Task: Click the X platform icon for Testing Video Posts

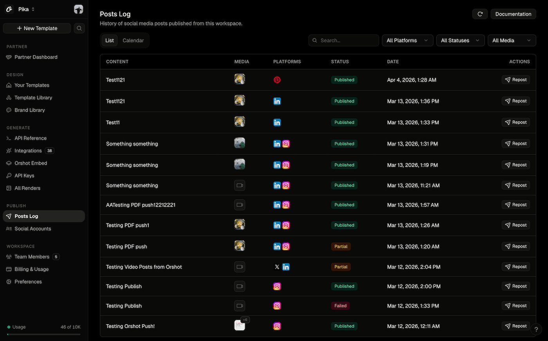Action: pos(277,267)
